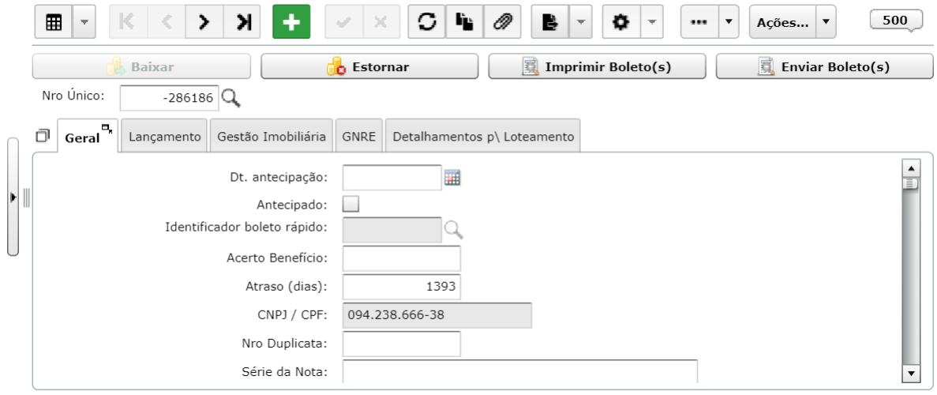
Task: Click the Estornar button
Action: point(369,67)
